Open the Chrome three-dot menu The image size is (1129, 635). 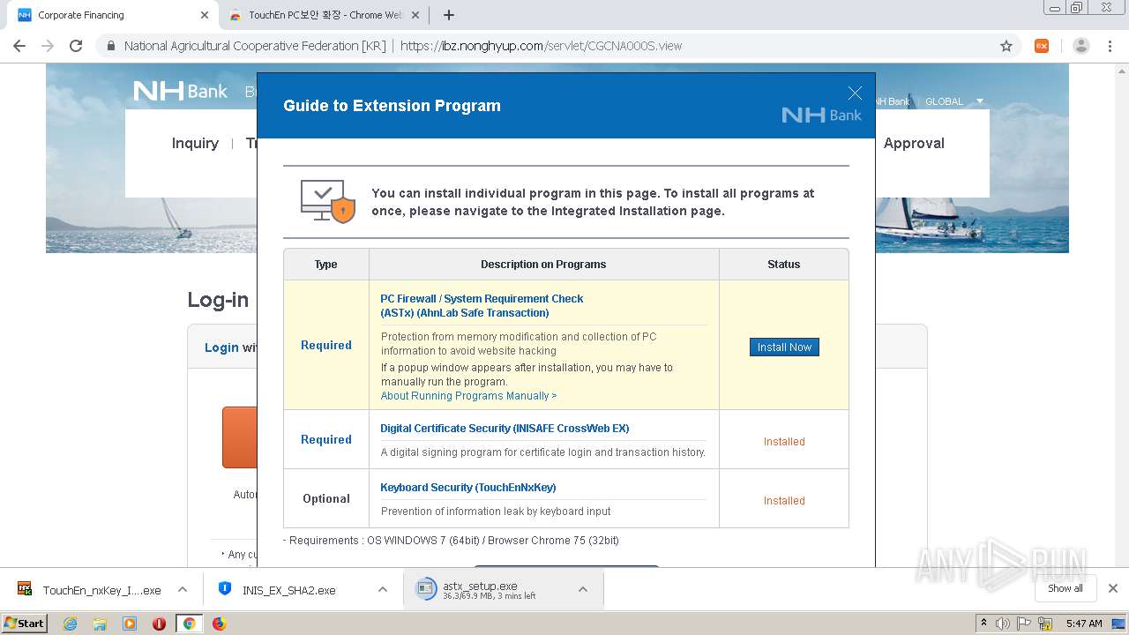[1110, 46]
